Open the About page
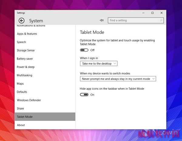This screenshot has width=182, height=141. tap(45, 125)
